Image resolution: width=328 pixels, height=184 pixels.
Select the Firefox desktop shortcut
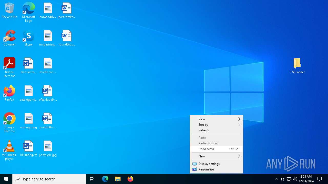tap(9, 94)
